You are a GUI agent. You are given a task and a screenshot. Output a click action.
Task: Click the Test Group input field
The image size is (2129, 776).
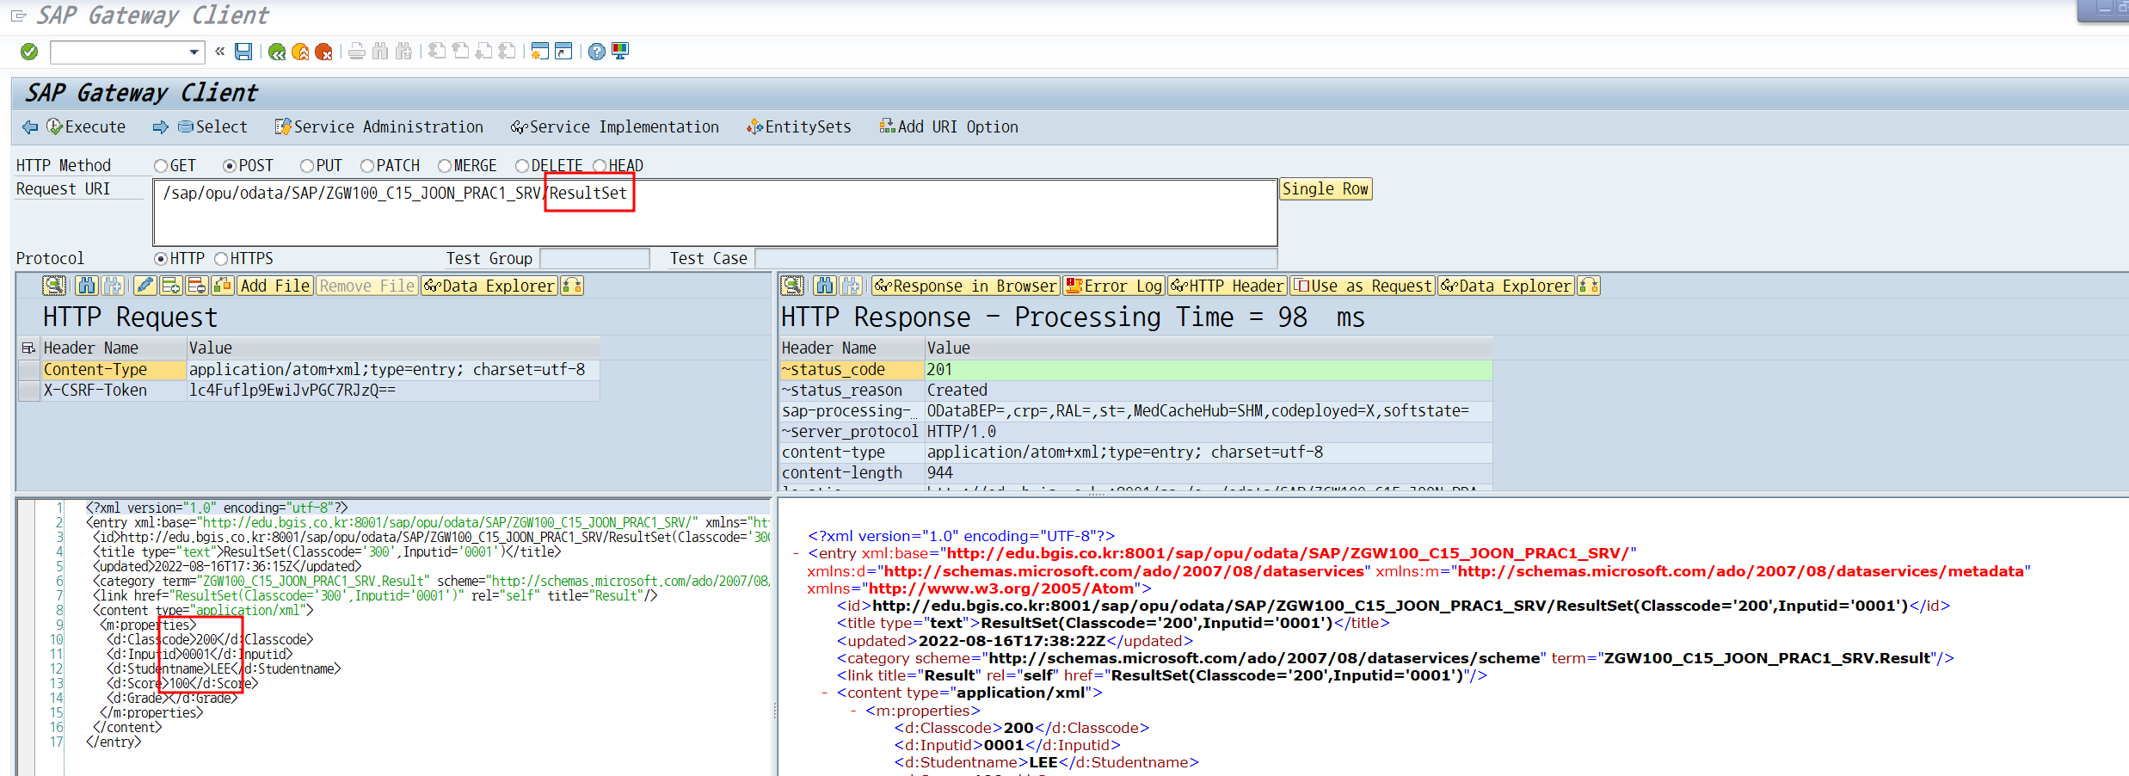point(594,259)
